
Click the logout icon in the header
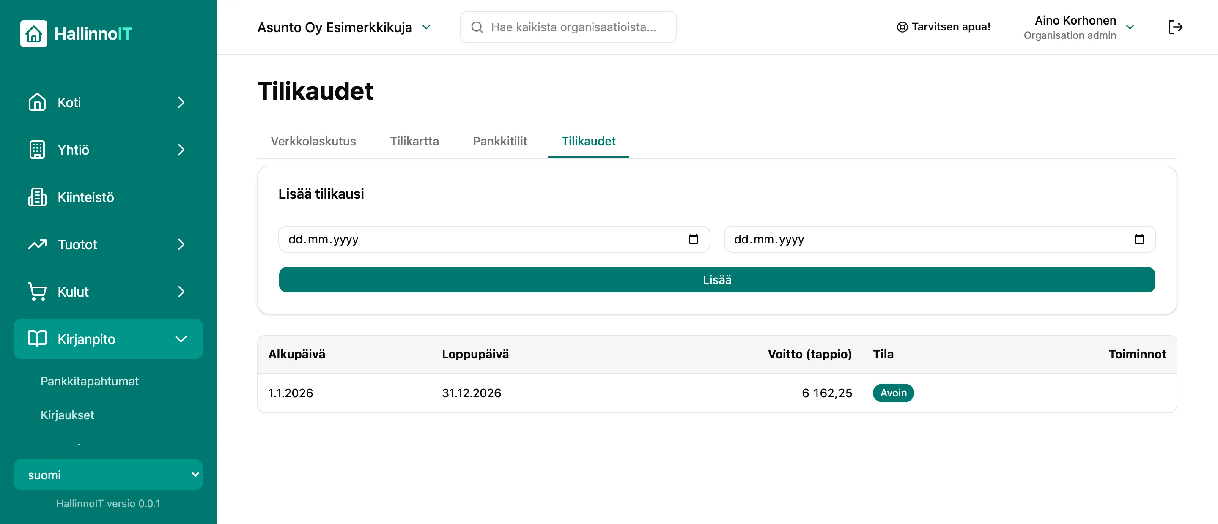(x=1175, y=27)
